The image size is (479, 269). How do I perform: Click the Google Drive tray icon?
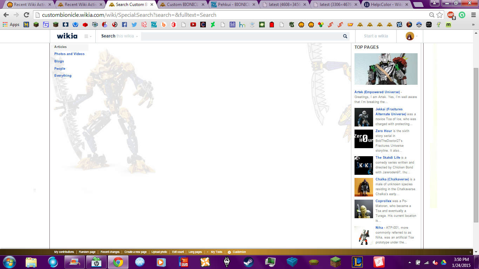point(443,262)
